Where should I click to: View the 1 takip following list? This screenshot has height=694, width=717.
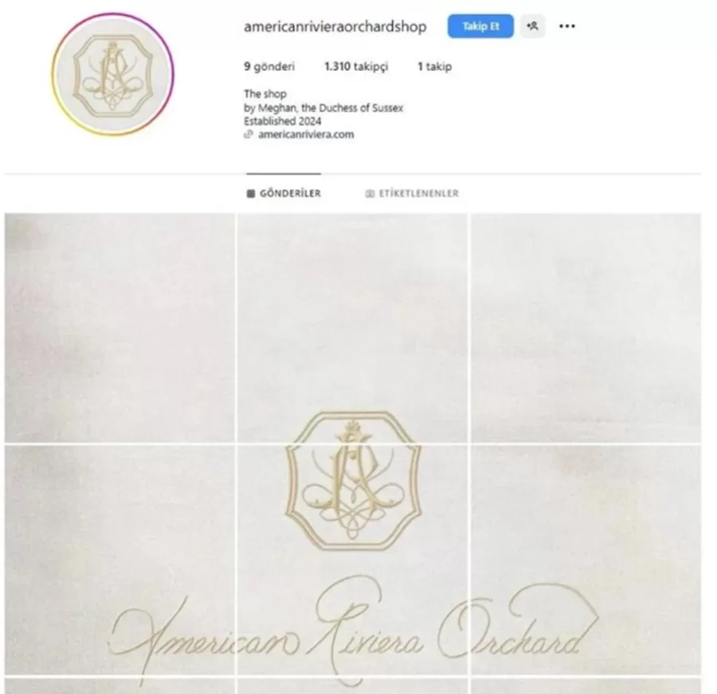pyautogui.click(x=434, y=67)
